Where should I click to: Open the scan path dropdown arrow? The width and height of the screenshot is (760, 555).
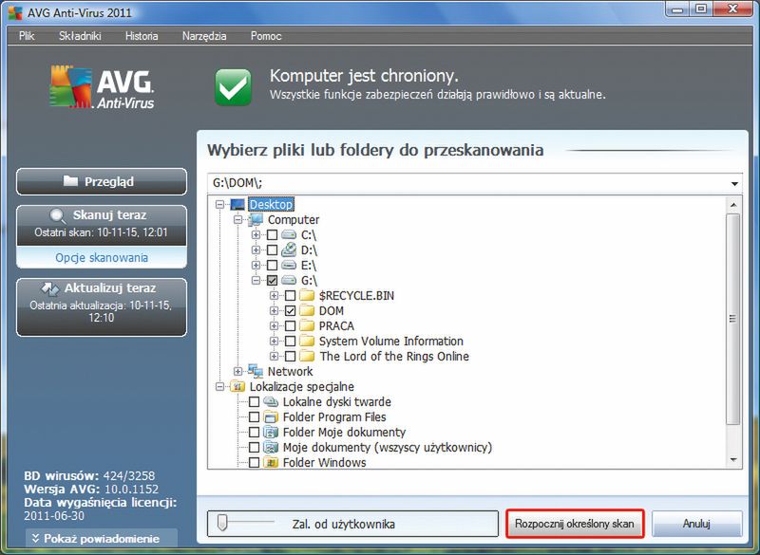(734, 184)
